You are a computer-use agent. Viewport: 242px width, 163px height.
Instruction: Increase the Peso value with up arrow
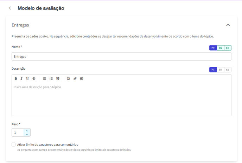[27, 131]
